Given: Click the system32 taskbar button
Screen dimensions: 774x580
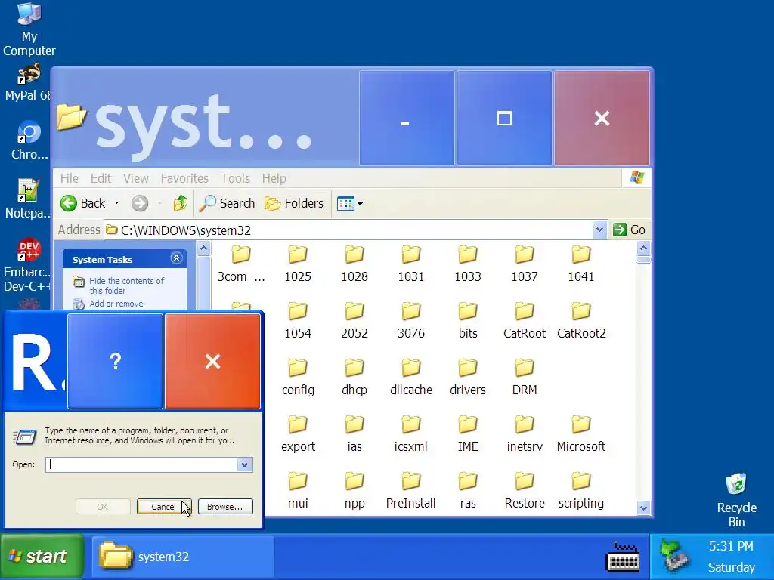Looking at the screenshot, I should (x=183, y=557).
